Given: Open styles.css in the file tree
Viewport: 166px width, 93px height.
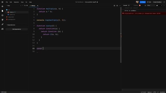Looking at the screenshot, I should (x=12, y=15).
